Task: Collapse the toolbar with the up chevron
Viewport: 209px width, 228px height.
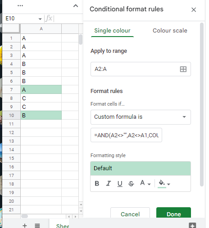Action: click(76, 6)
